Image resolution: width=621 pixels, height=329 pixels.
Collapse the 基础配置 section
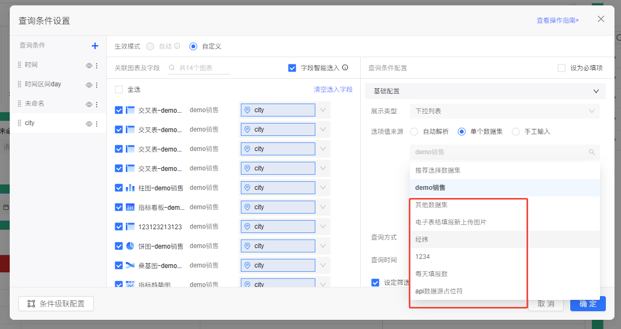(596, 92)
